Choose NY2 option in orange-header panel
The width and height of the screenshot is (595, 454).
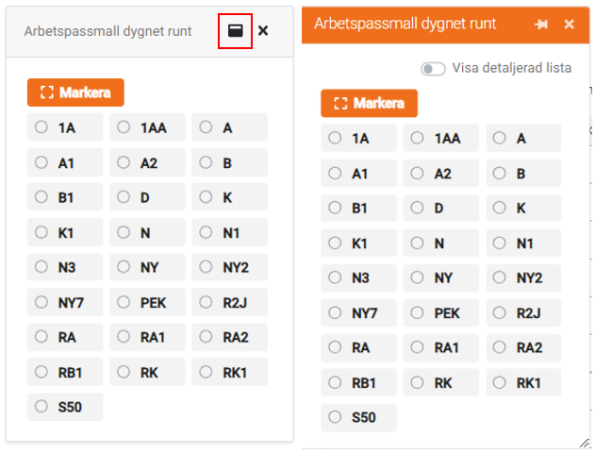click(x=500, y=278)
